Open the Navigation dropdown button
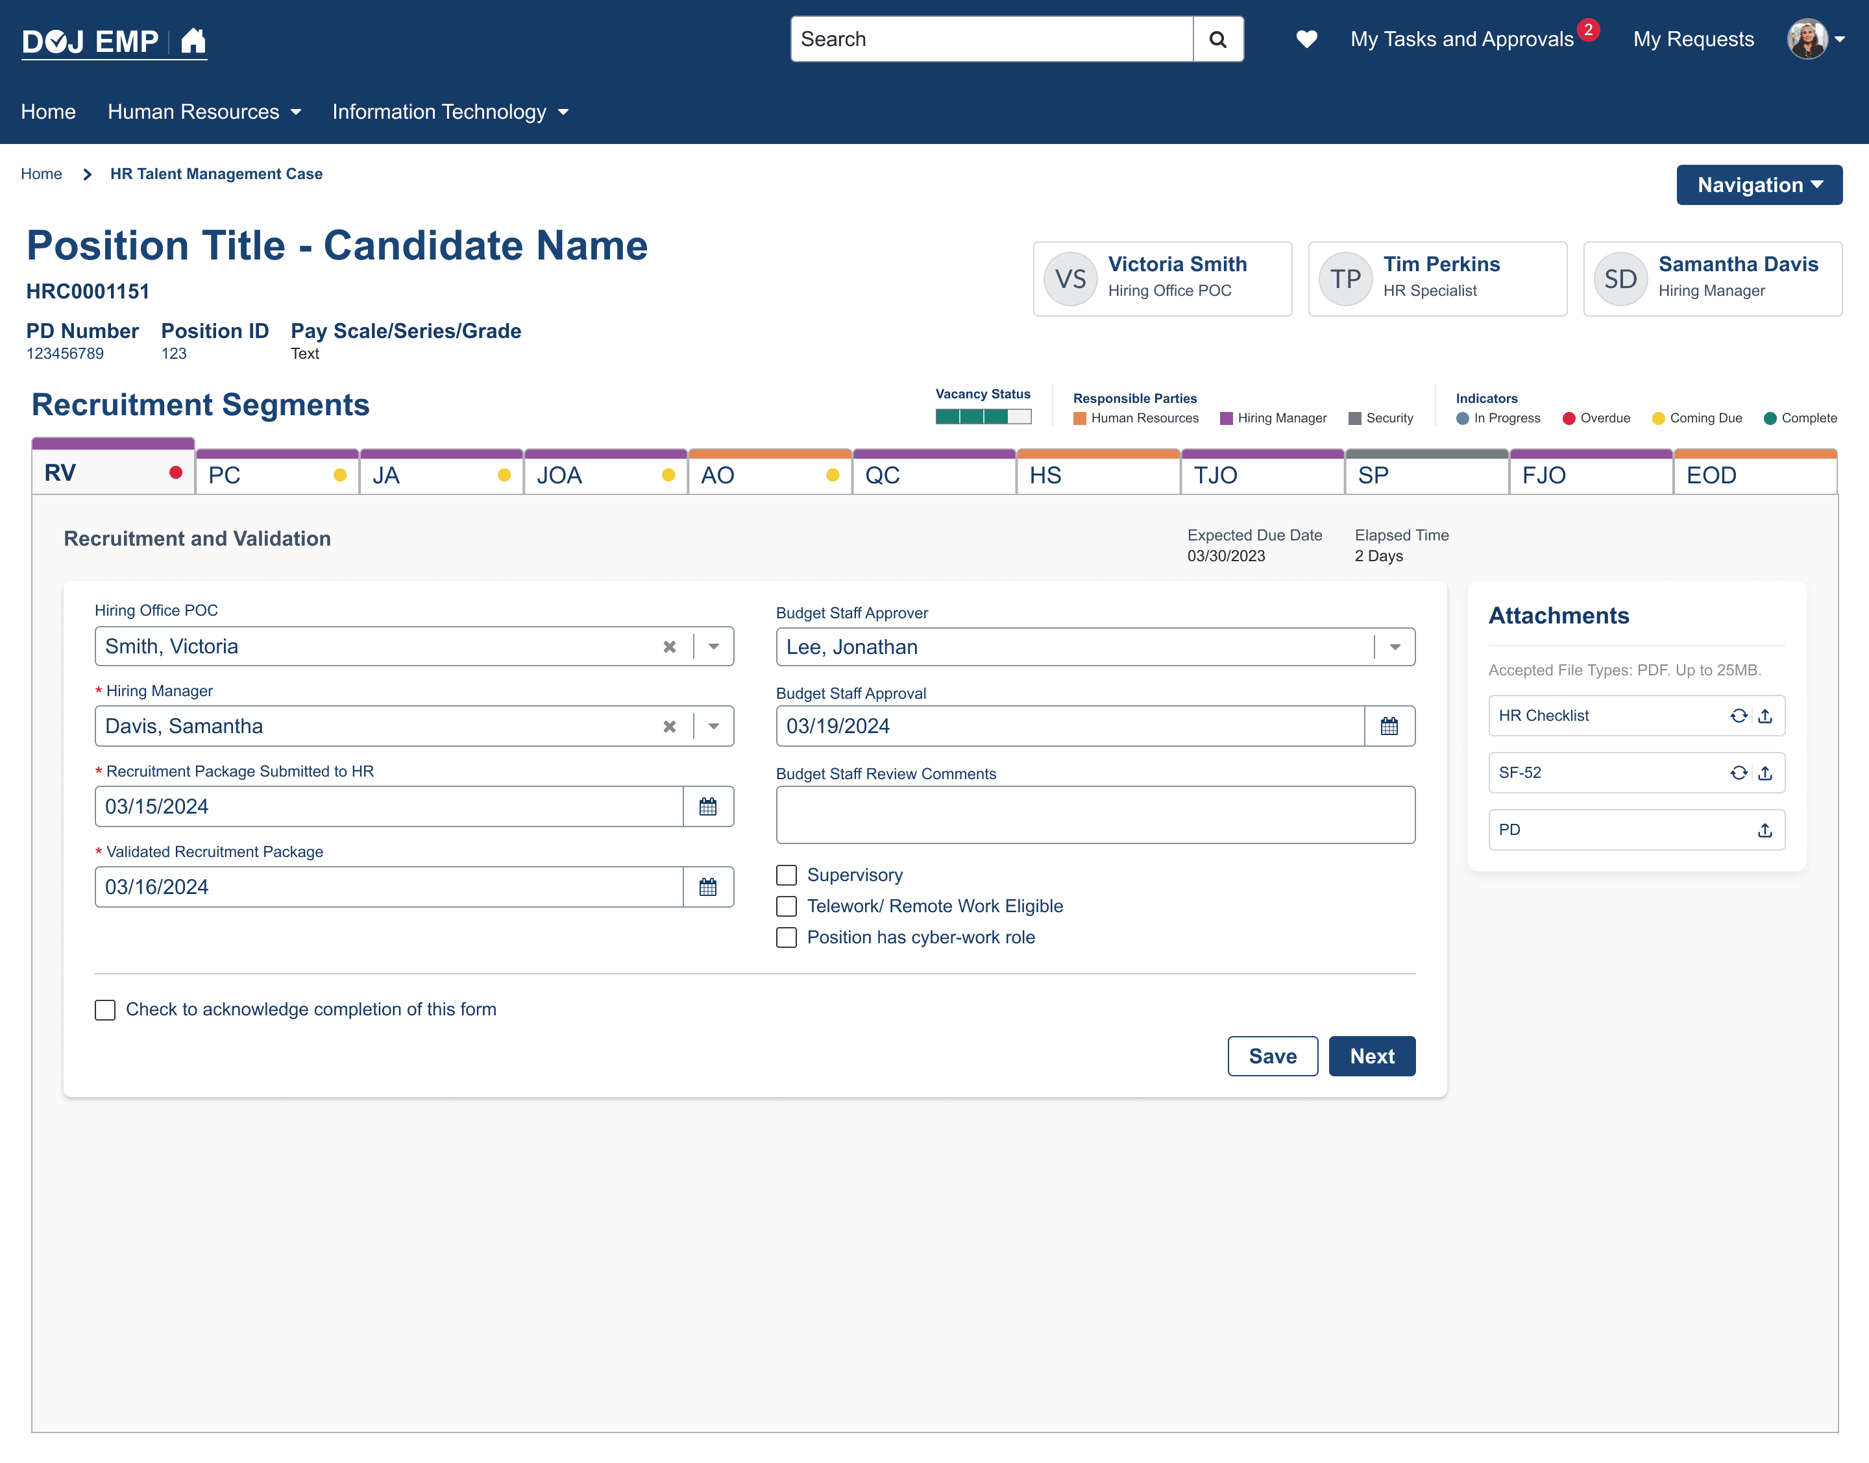This screenshot has height=1463, width=1869. (x=1759, y=185)
